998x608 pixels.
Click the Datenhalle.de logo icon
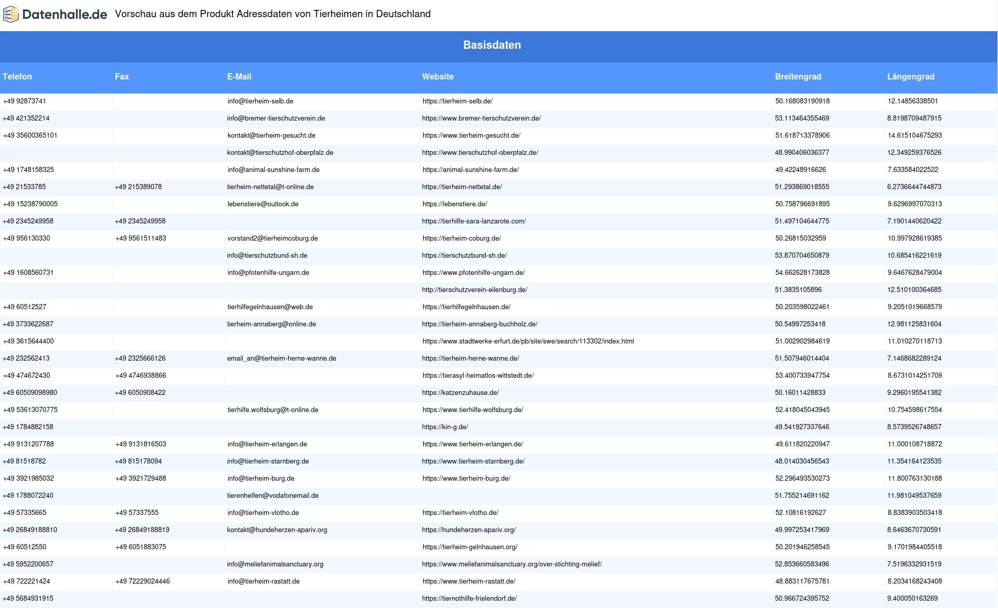pyautogui.click(x=10, y=15)
